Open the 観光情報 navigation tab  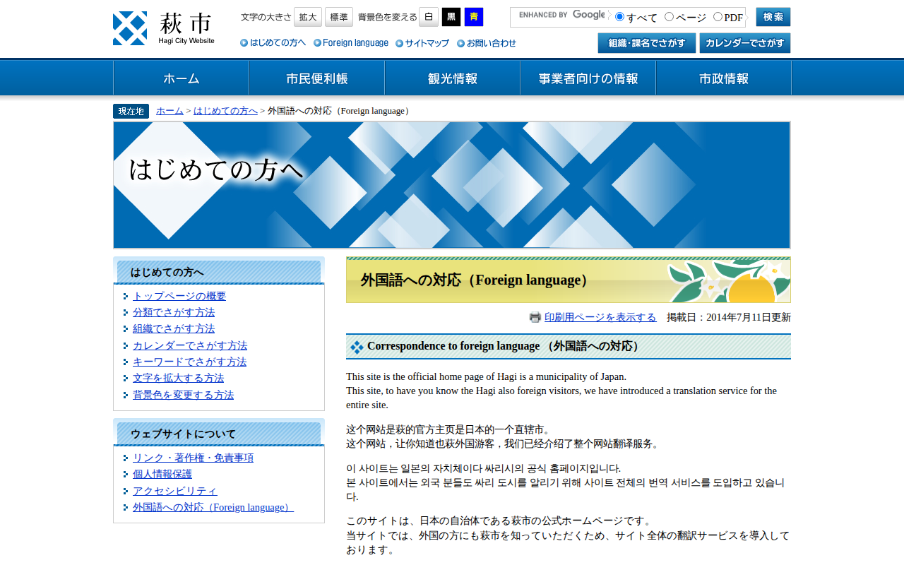pos(452,78)
